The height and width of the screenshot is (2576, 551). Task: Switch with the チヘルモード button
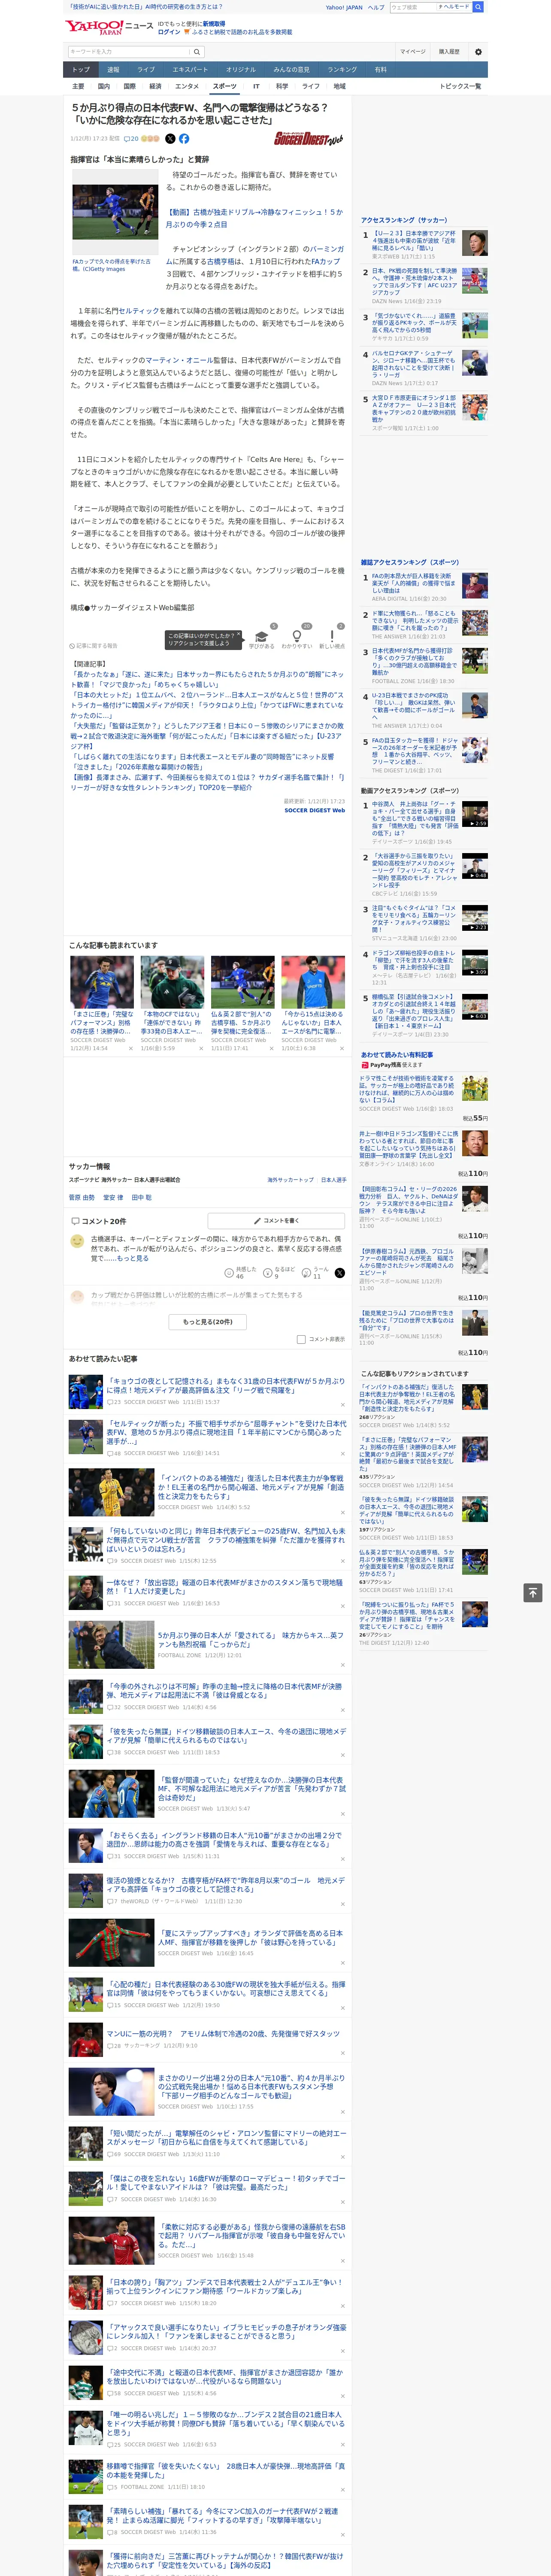[454, 7]
